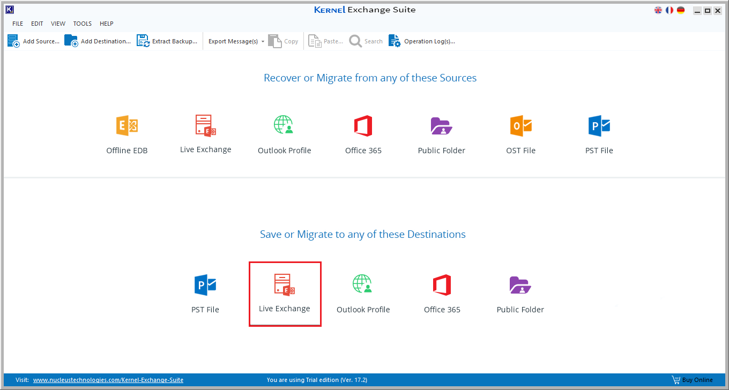Image resolution: width=729 pixels, height=390 pixels.
Task: Click the Export Message(s) button
Action: (233, 41)
